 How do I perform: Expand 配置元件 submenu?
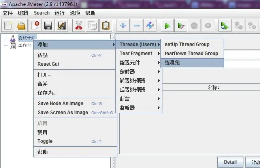click(139, 63)
